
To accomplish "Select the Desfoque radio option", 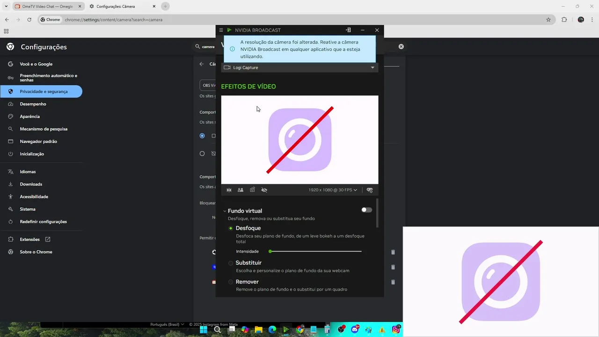I will click(231, 228).
